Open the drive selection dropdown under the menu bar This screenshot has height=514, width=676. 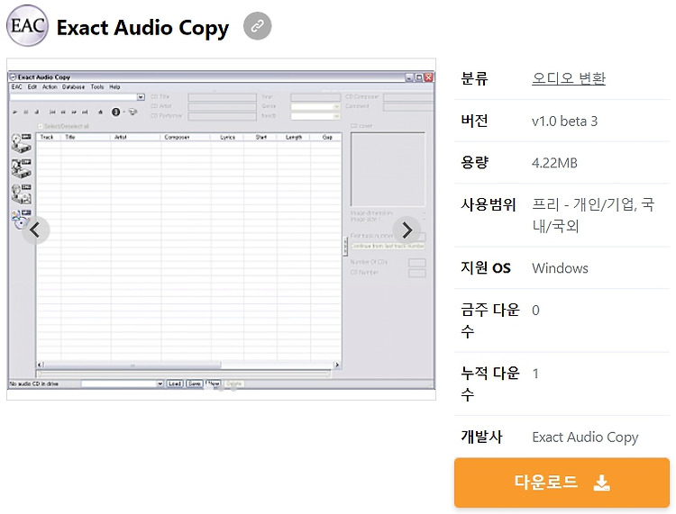141,97
